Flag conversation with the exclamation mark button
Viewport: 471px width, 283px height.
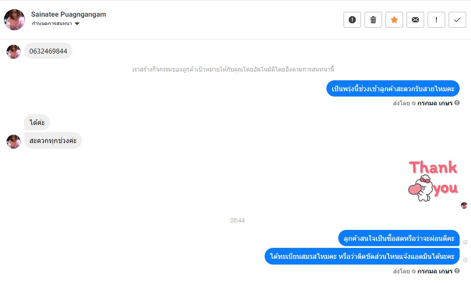(x=436, y=20)
